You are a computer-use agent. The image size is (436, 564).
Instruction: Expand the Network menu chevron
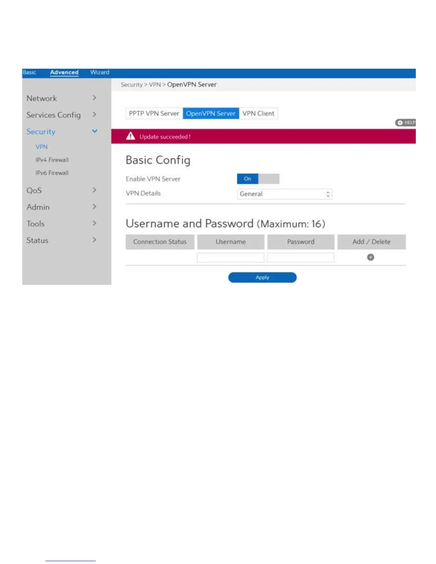pos(94,98)
